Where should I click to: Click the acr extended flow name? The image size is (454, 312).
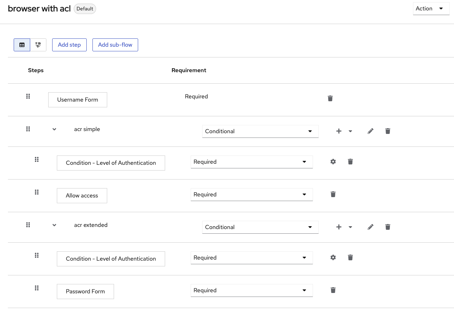click(91, 225)
